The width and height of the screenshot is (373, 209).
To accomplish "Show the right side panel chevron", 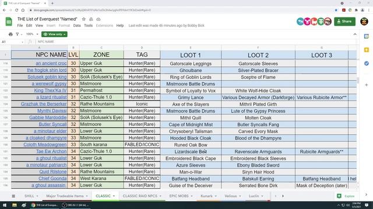I will (367, 194).
